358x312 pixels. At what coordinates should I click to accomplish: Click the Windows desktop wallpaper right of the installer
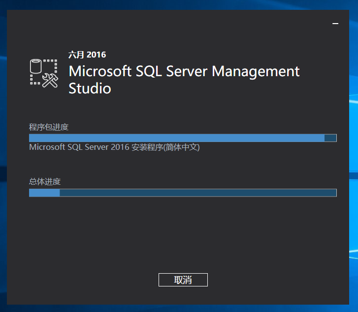tap(353, 147)
